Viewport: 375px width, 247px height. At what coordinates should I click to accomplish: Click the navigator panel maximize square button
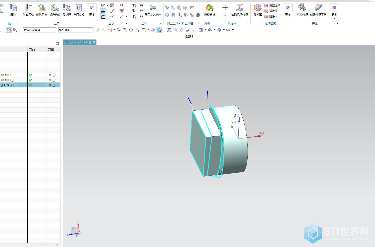57,43
